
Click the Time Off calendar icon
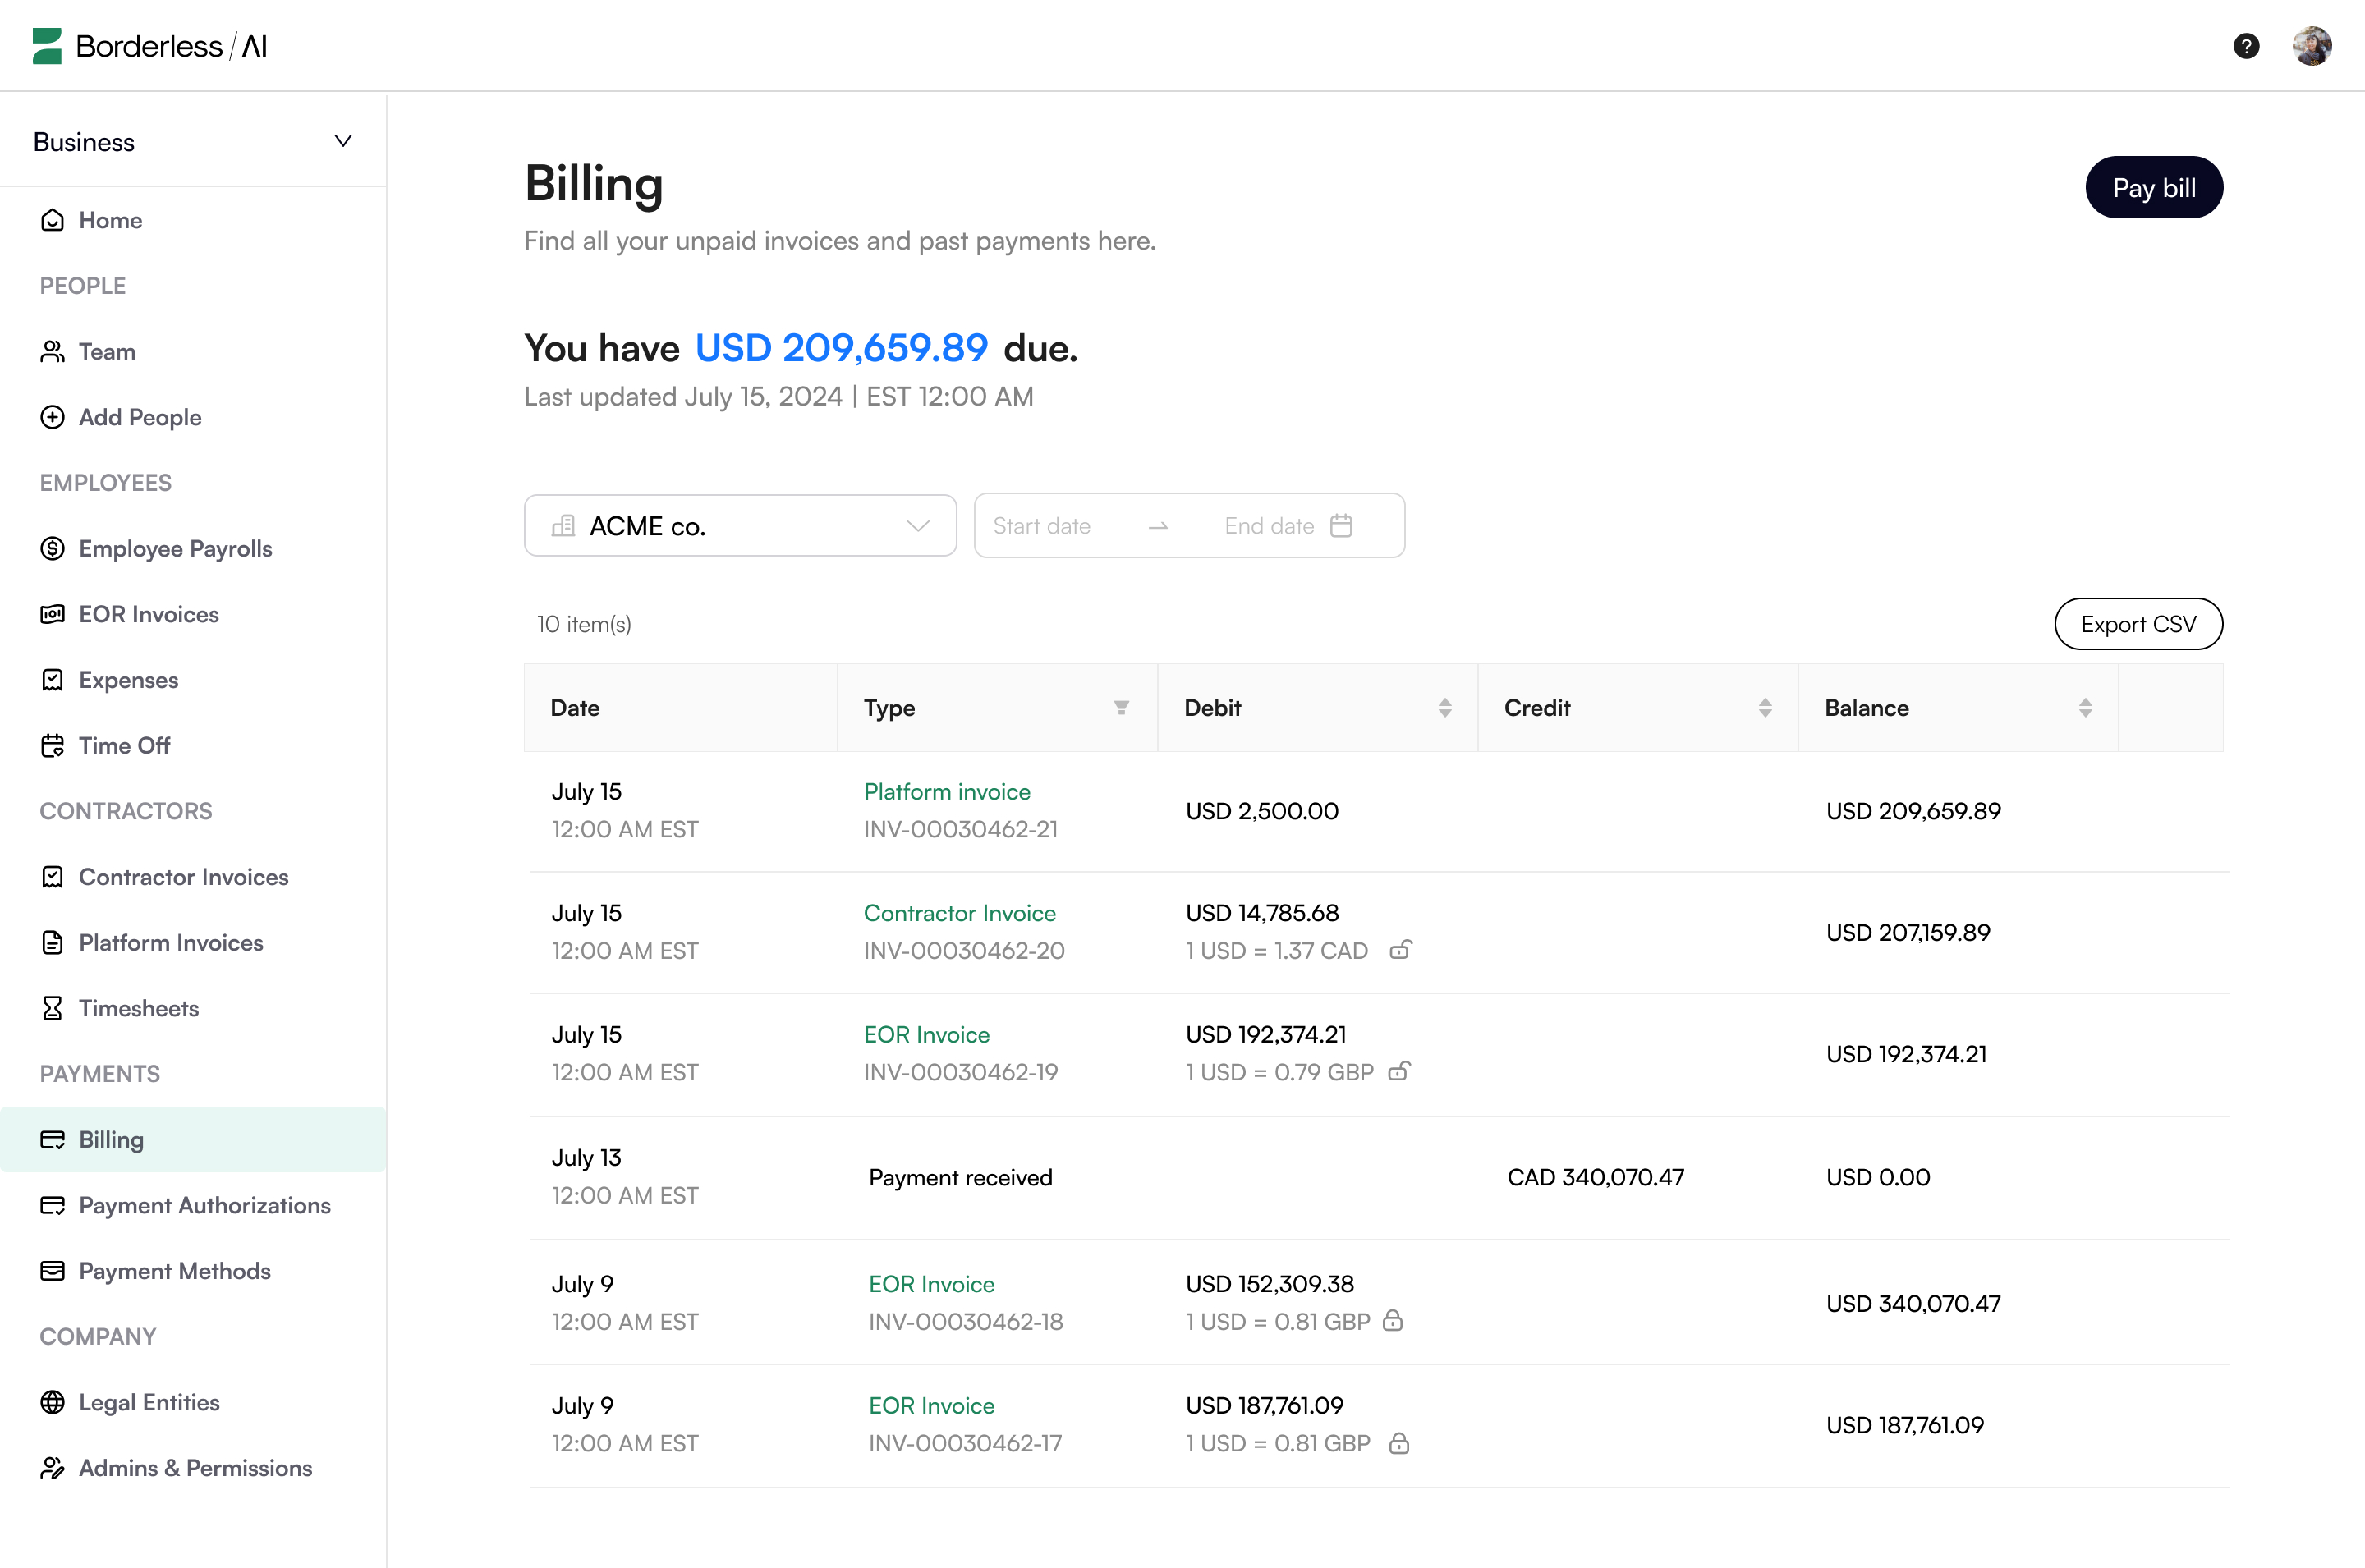coord(53,745)
